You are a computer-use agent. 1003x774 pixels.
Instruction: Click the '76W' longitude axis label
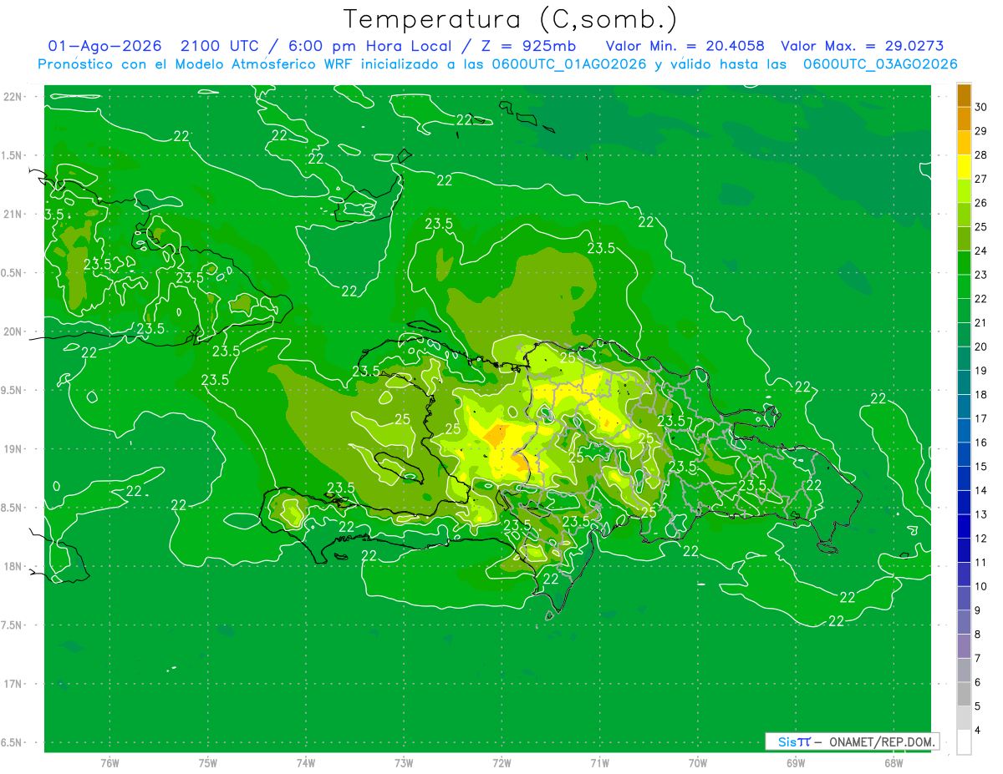[109, 762]
